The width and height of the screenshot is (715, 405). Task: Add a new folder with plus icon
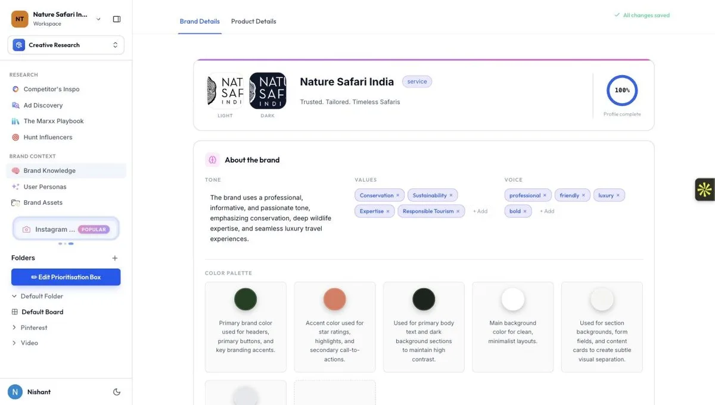tap(115, 258)
